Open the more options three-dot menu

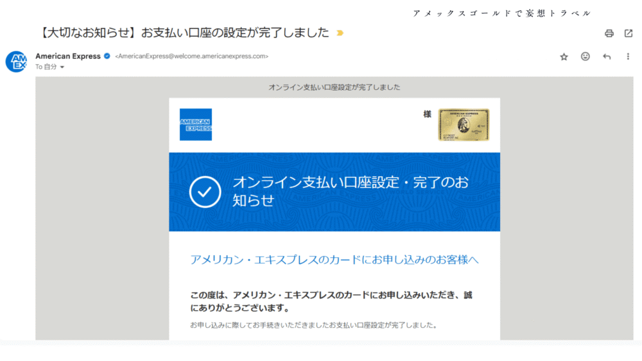point(628,56)
